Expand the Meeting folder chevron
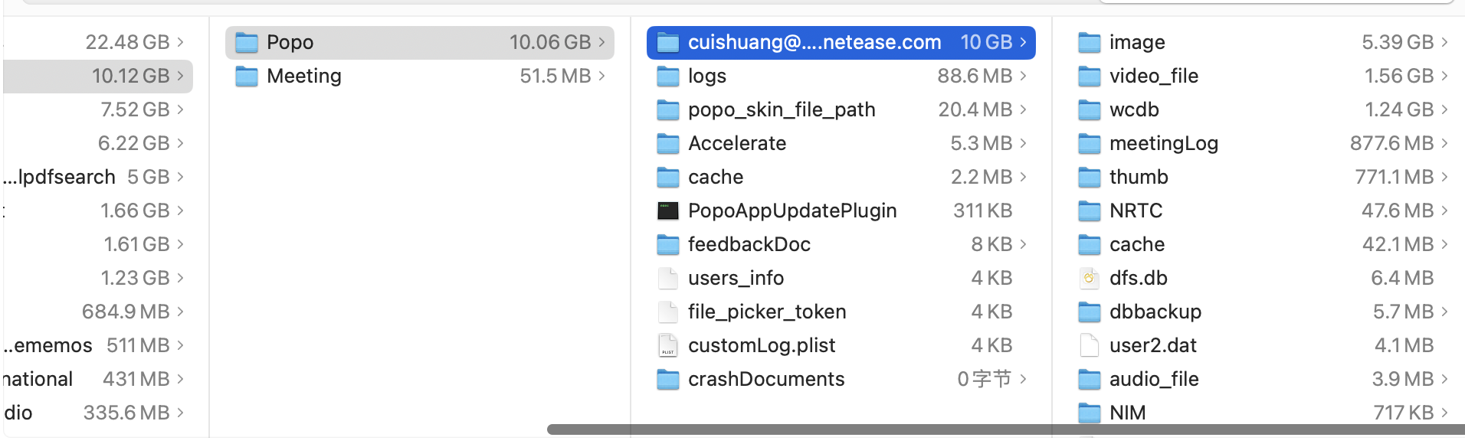Screen dimensions: 1465x444 (601, 76)
